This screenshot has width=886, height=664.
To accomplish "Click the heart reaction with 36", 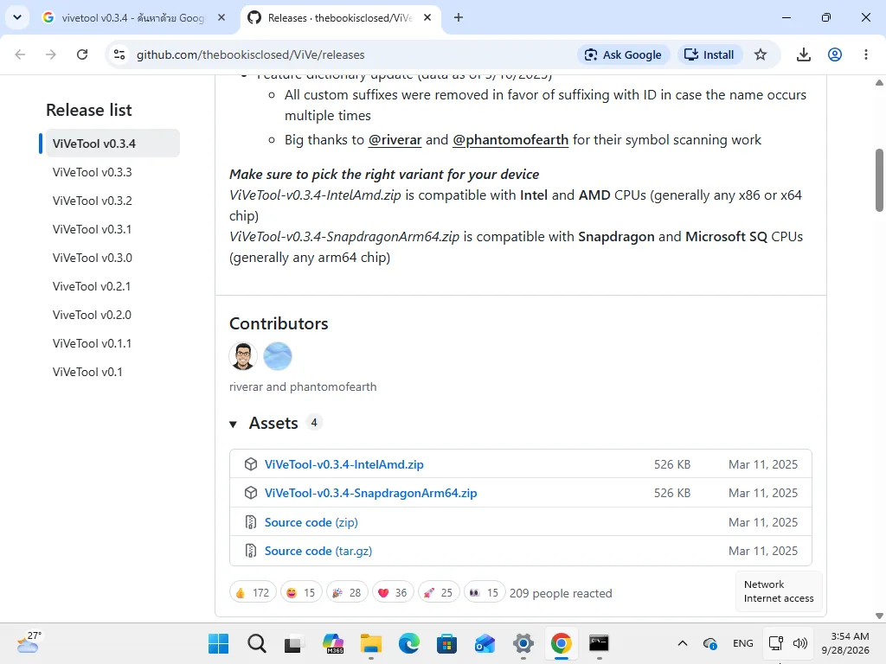I will [x=393, y=592].
